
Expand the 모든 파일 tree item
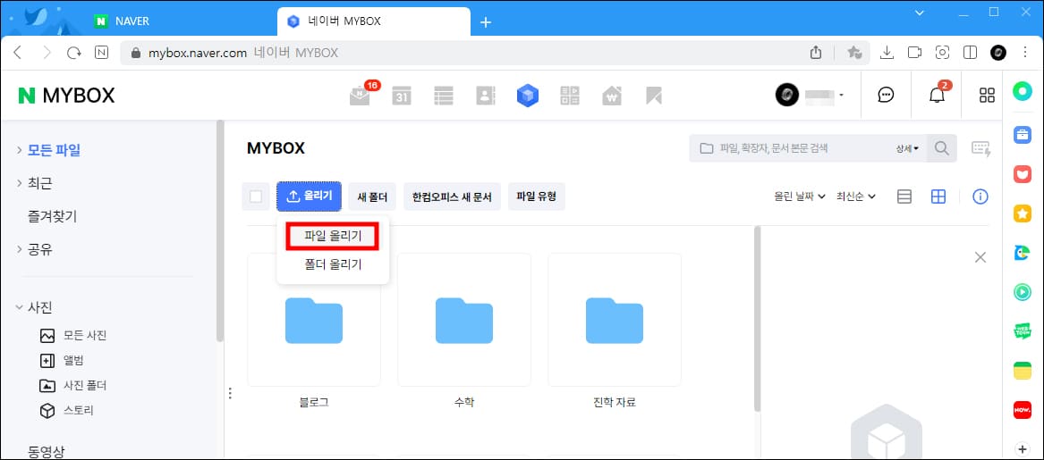click(20, 150)
